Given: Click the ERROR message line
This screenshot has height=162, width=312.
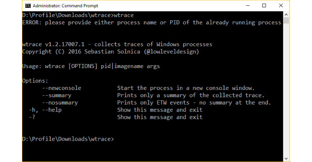Looking at the screenshot, I should tap(152, 22).
